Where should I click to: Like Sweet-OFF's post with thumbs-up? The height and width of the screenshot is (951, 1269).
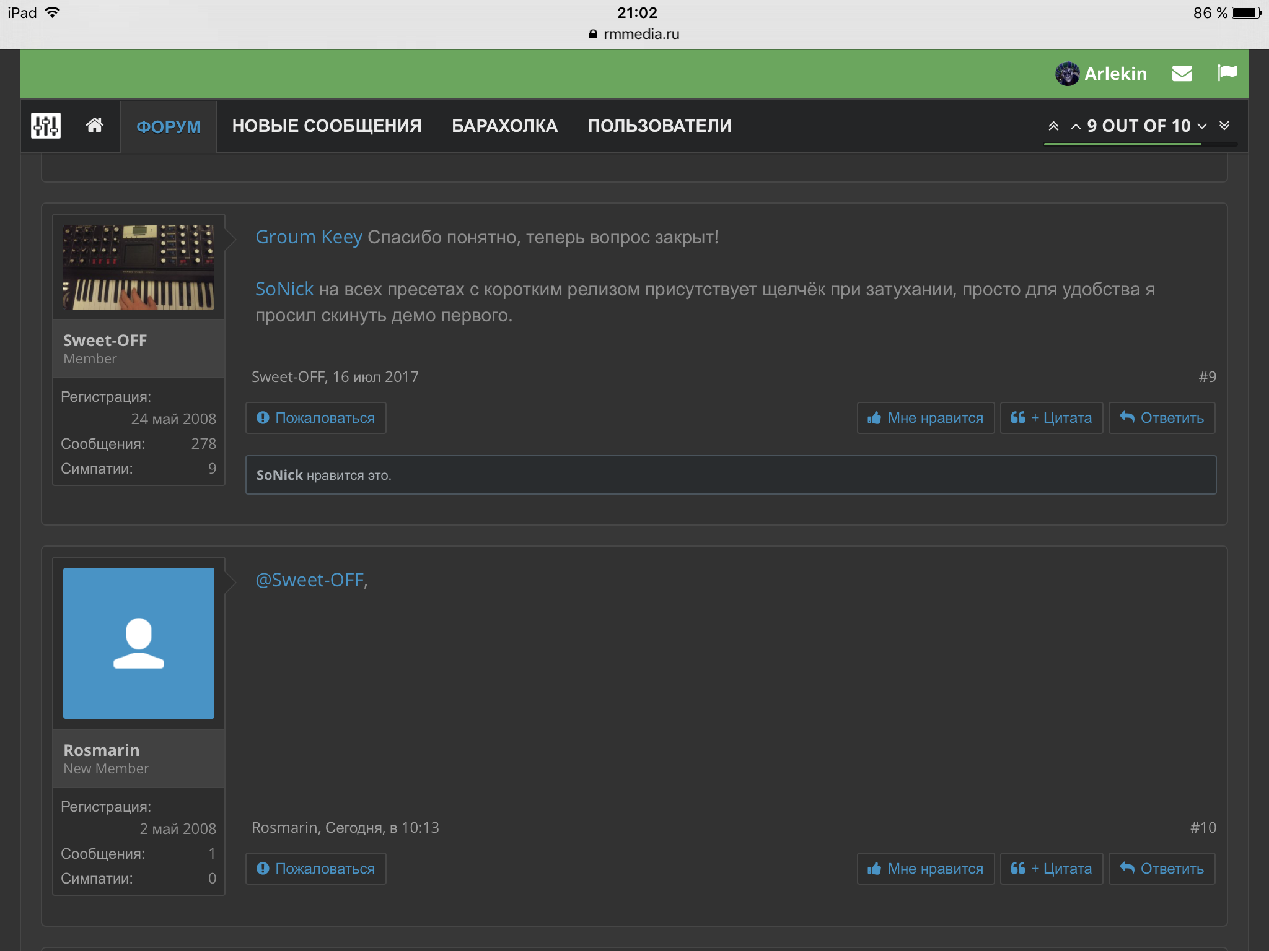(926, 418)
